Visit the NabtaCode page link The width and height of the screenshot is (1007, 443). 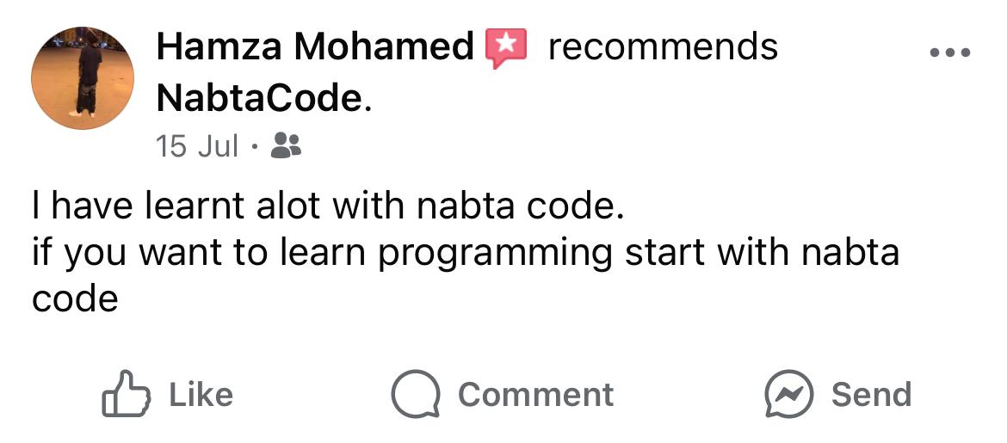pos(259,100)
